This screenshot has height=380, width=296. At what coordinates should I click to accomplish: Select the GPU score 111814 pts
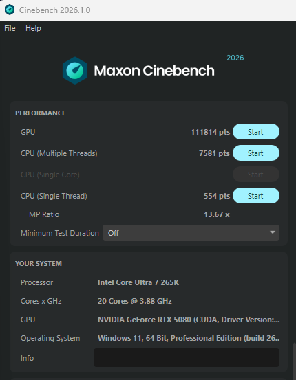click(210, 132)
